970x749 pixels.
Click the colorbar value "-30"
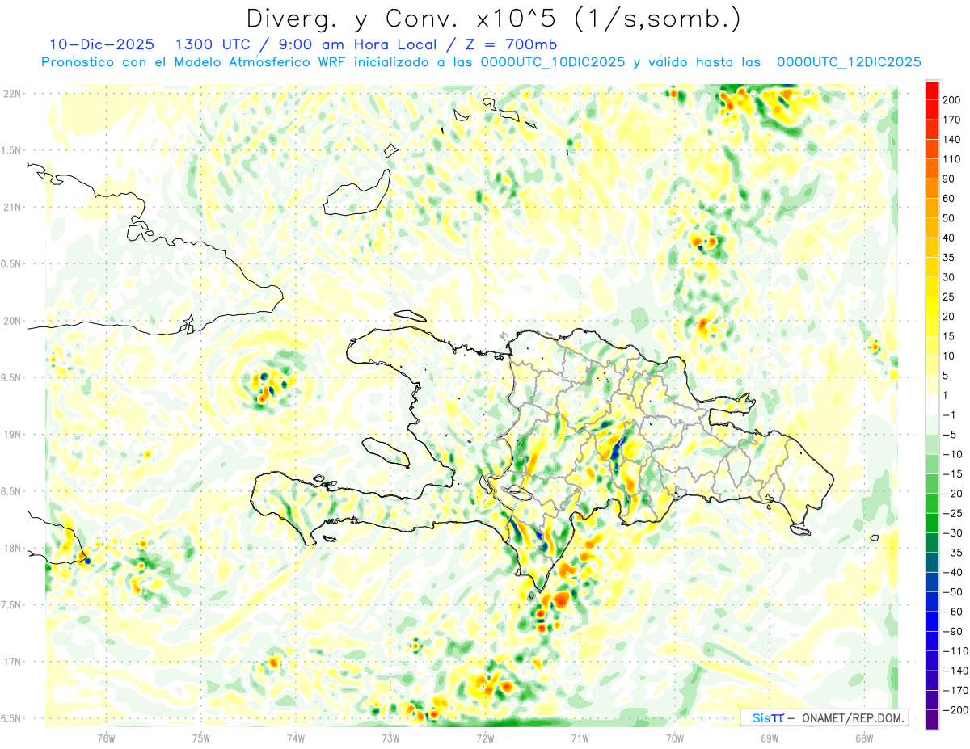pyautogui.click(x=952, y=532)
